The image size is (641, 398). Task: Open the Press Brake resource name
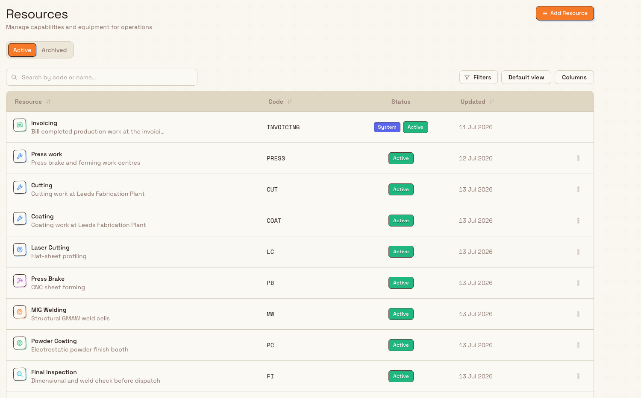point(48,279)
